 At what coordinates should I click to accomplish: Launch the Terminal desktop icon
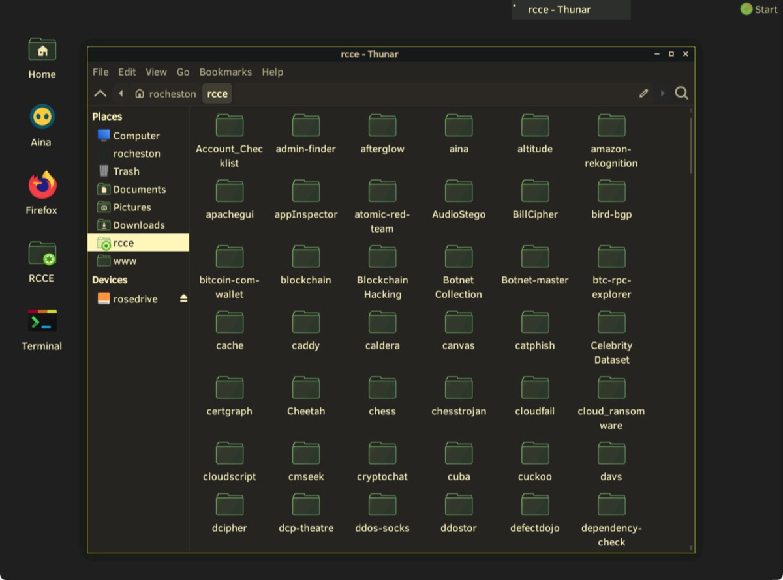(x=42, y=322)
